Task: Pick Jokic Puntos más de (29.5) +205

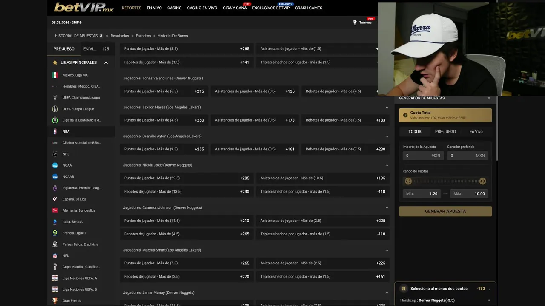Action: [x=186, y=178]
